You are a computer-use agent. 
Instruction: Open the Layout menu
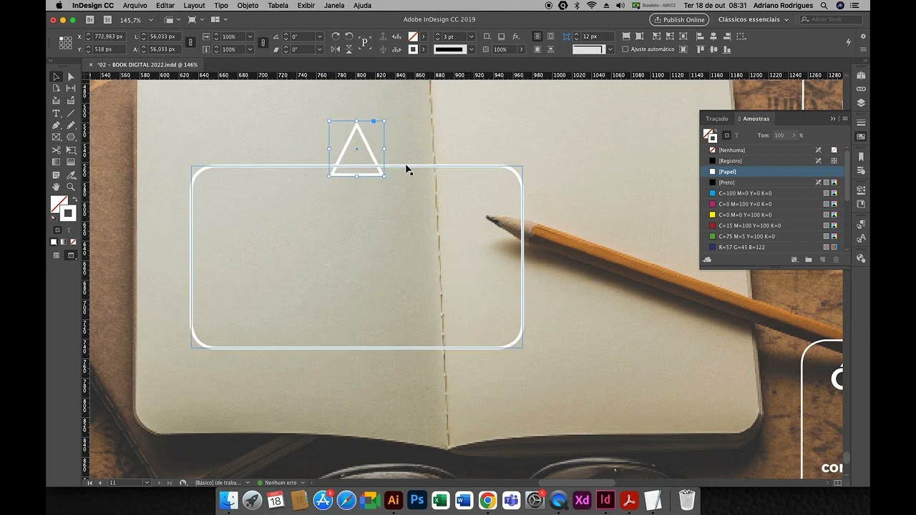(194, 5)
